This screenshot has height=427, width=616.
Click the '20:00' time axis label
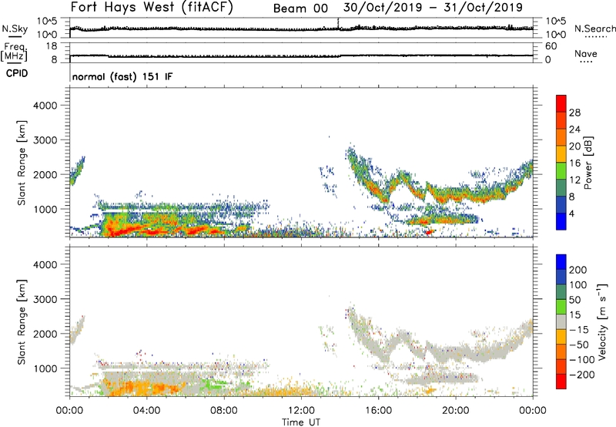coord(455,411)
